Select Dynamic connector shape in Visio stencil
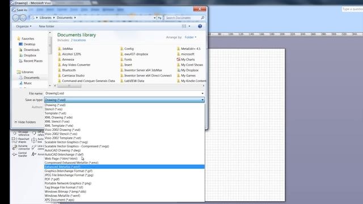363x204 pixels. pos(21,147)
